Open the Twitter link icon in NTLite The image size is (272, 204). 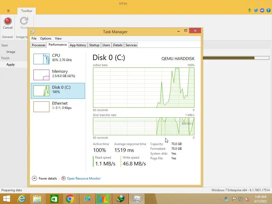click(x=256, y=10)
